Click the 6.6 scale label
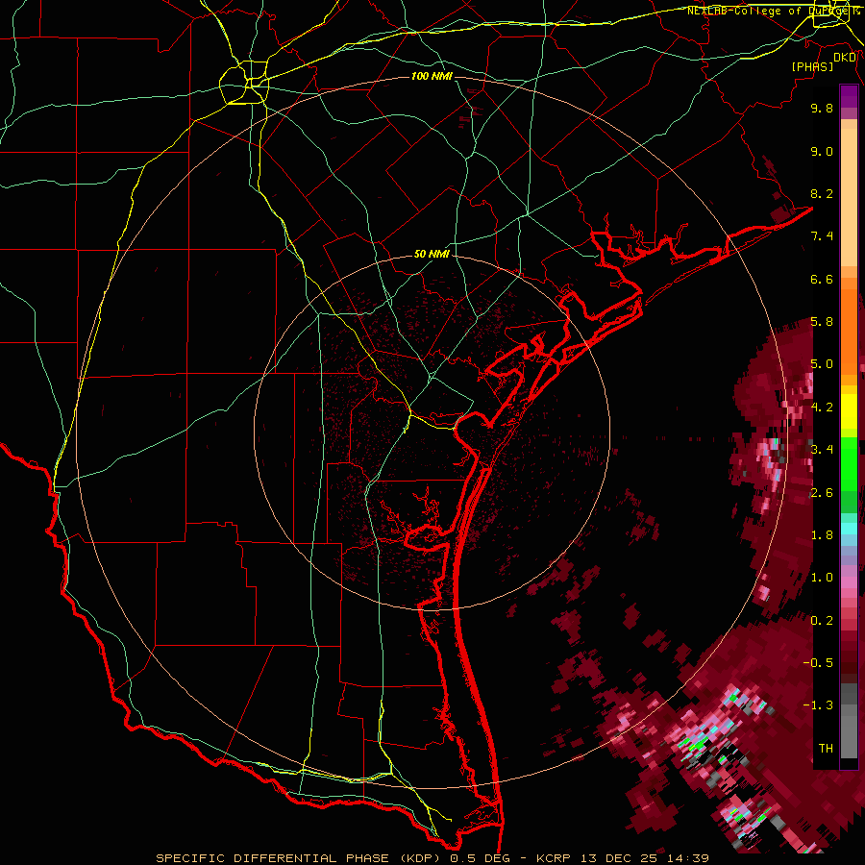The height and width of the screenshot is (865, 865). [x=822, y=279]
